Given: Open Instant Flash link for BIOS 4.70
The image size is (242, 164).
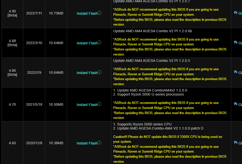Looking at the screenshot, I should click(87, 105).
